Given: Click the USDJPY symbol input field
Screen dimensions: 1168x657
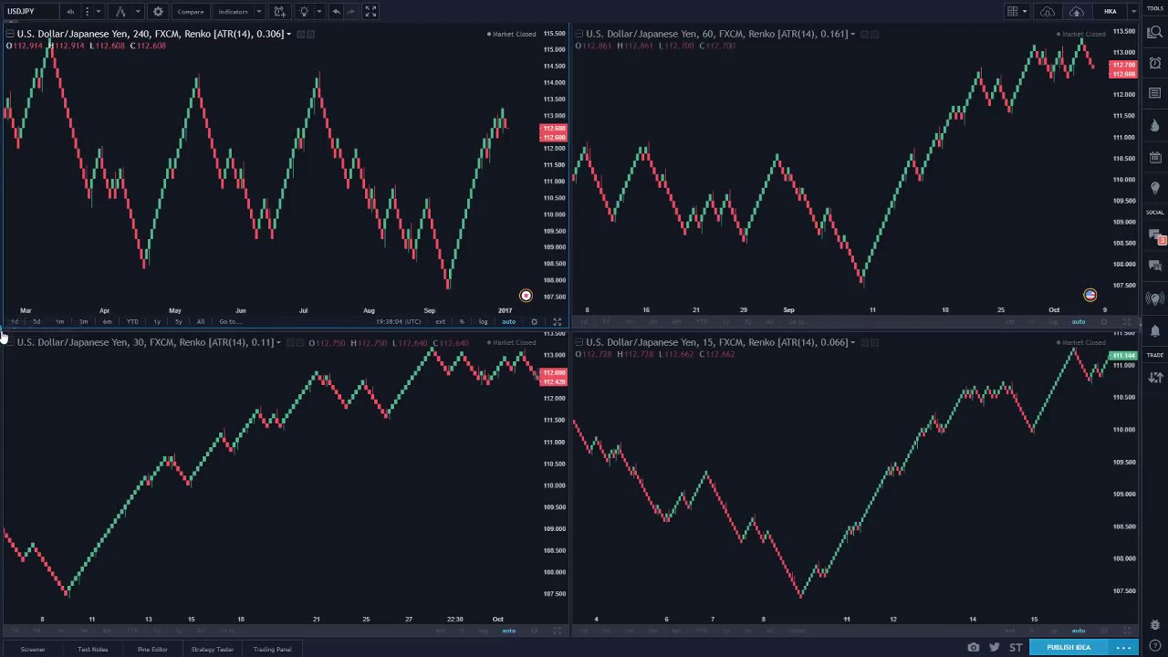Looking at the screenshot, I should [30, 12].
